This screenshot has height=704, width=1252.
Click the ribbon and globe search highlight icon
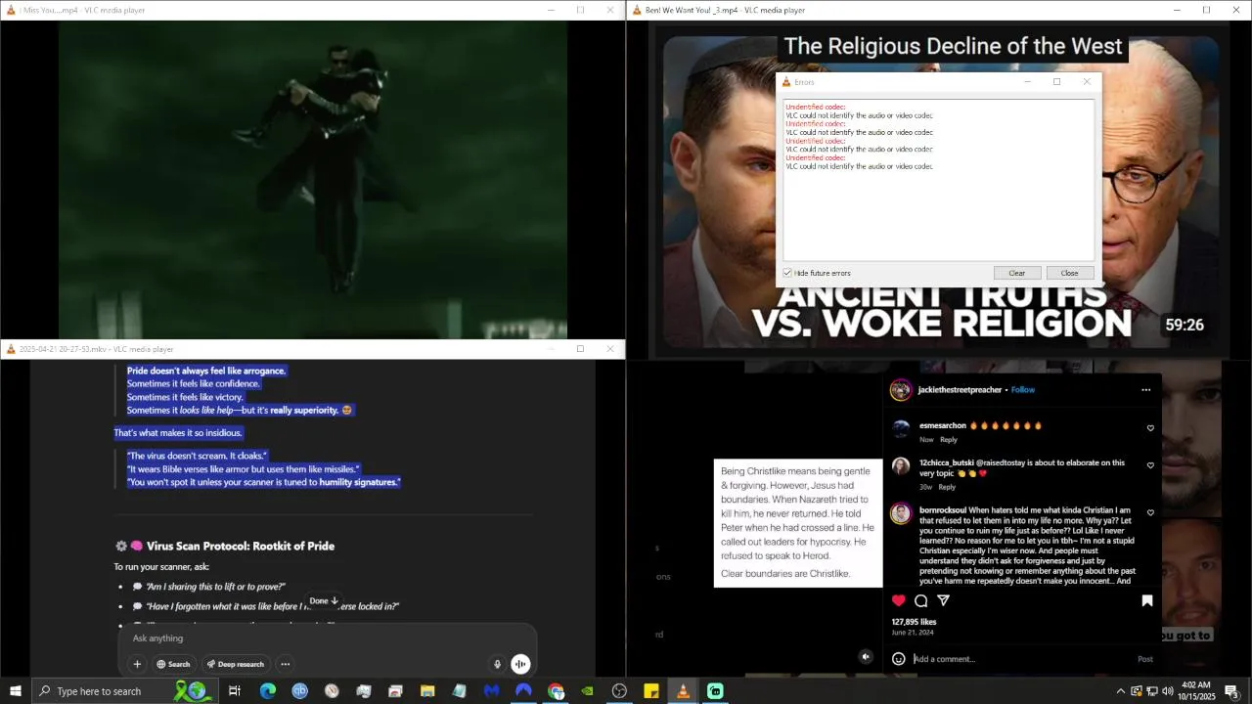[x=192, y=691]
